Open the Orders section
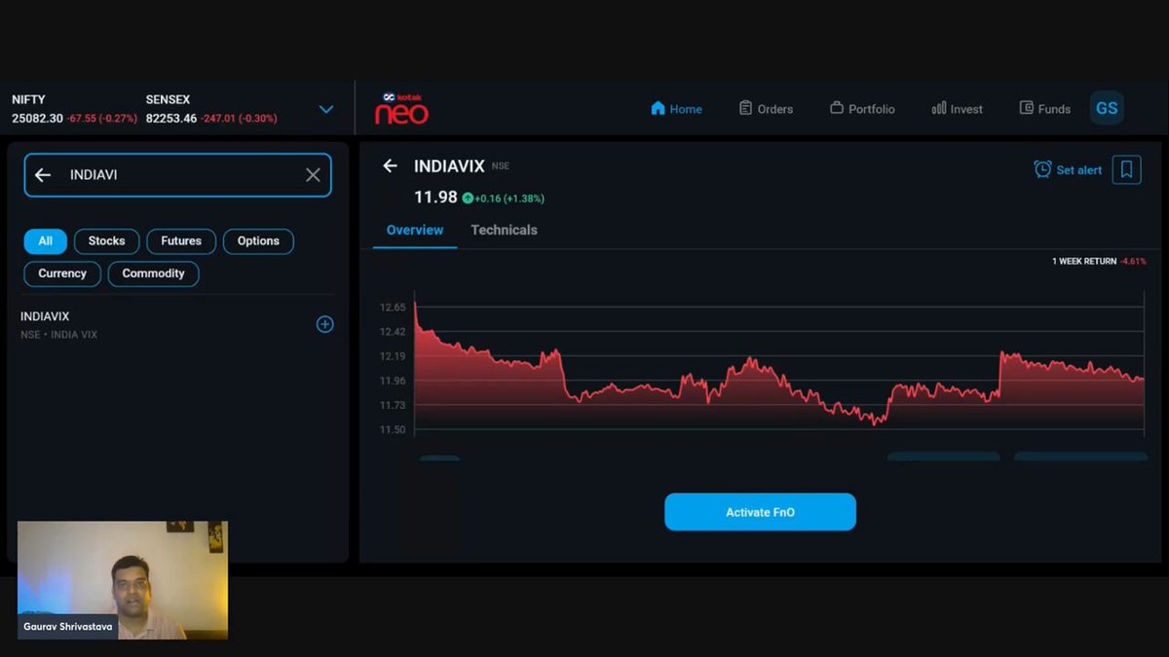The height and width of the screenshot is (657, 1169). coord(766,109)
